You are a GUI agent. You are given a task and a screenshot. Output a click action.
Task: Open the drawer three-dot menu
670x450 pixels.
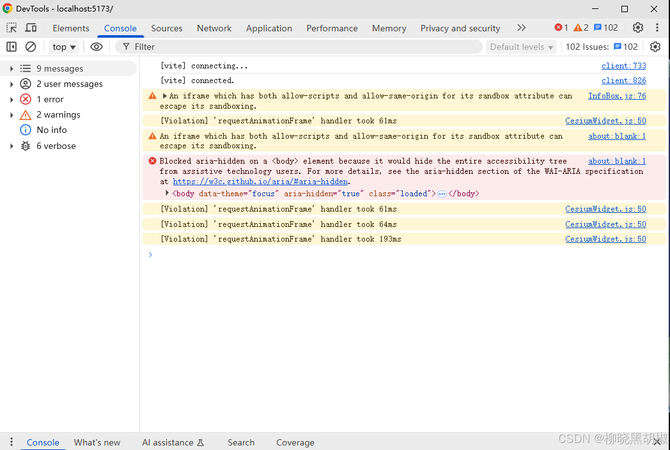click(x=12, y=442)
